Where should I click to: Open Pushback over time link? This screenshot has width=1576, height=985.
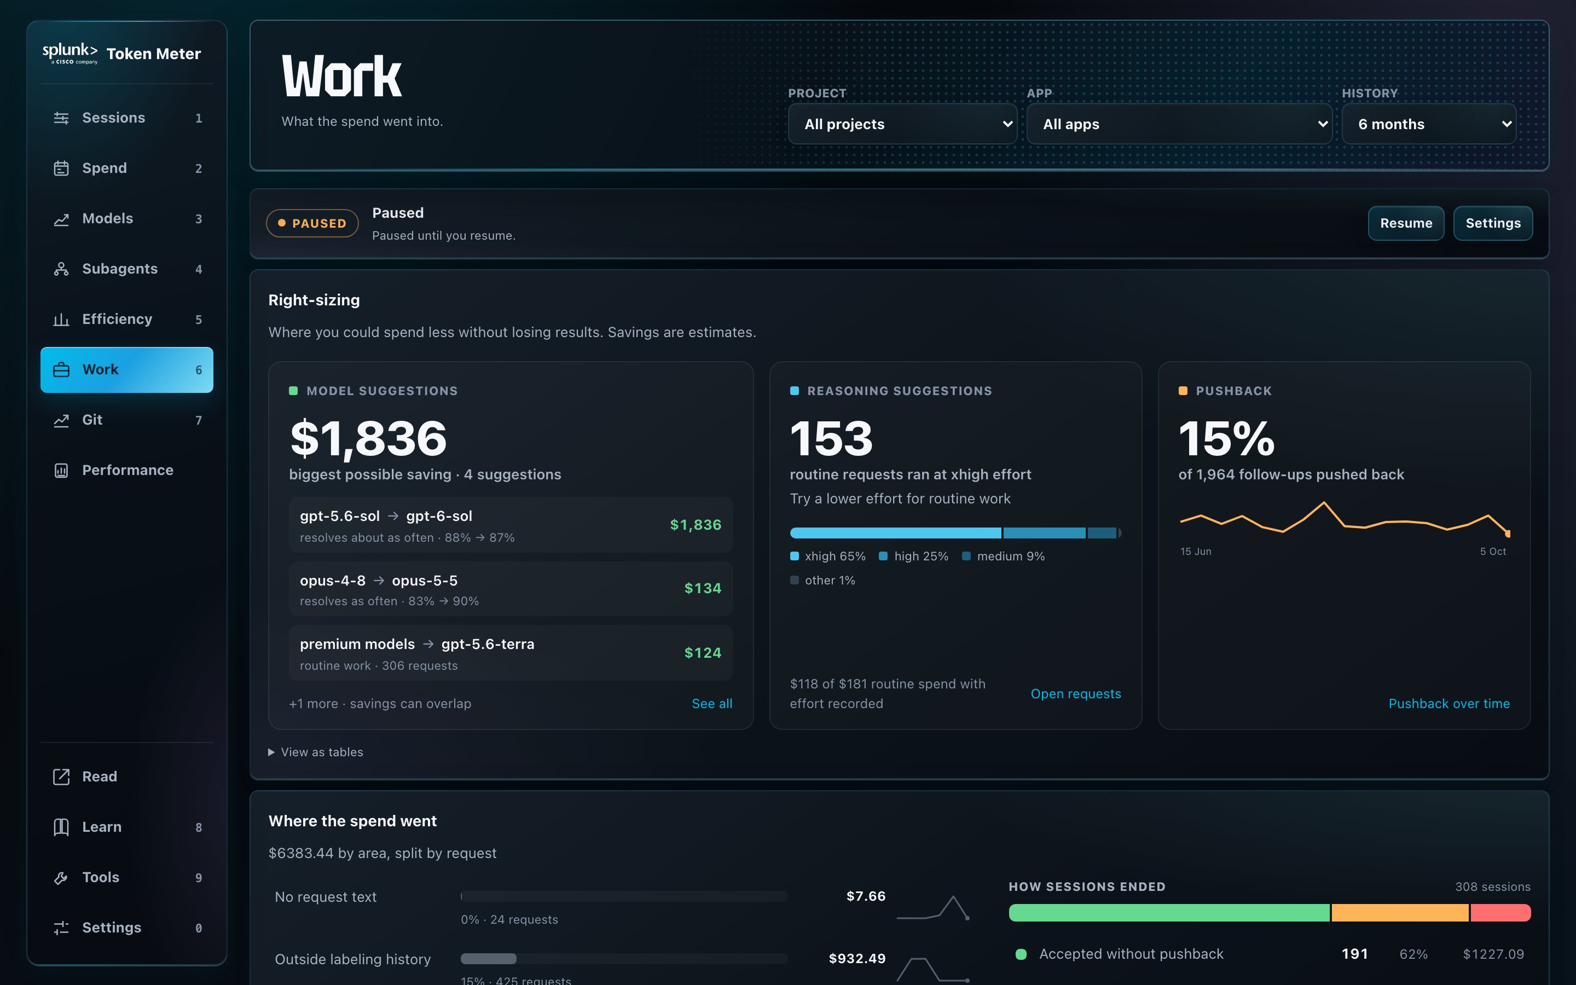1449,704
